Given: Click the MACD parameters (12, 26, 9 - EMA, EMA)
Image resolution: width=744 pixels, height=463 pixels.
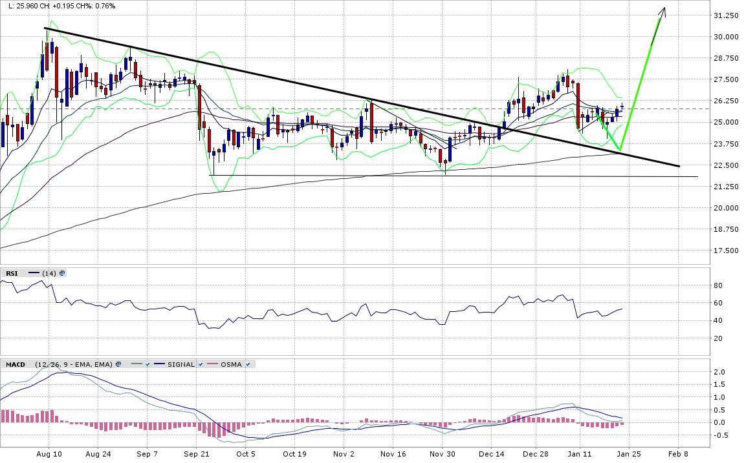Looking at the screenshot, I should 74,365.
